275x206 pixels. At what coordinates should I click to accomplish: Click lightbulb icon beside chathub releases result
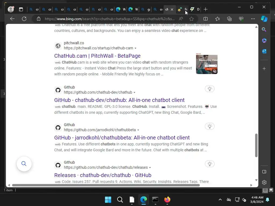click(x=209, y=164)
